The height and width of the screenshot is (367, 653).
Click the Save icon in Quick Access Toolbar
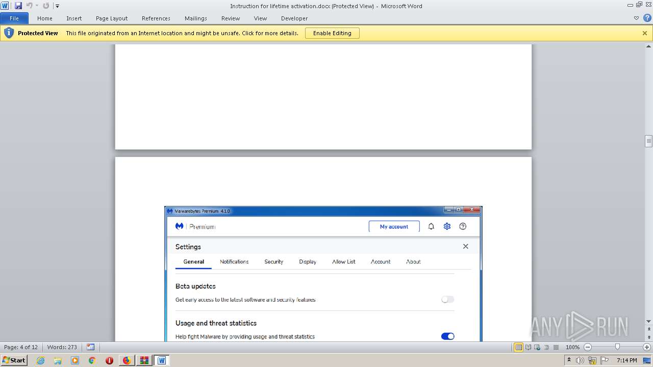click(x=18, y=6)
